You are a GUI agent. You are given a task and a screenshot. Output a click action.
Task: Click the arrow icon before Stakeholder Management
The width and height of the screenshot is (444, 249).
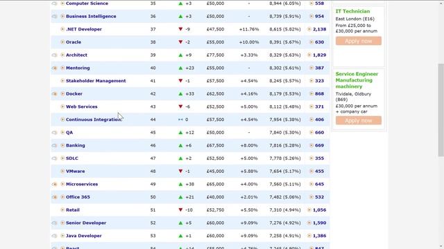click(x=62, y=81)
